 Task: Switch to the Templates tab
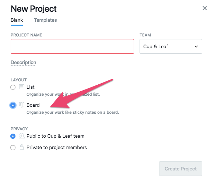tap(46, 20)
